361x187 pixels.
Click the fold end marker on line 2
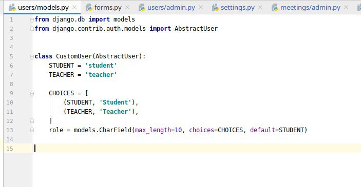32,29
